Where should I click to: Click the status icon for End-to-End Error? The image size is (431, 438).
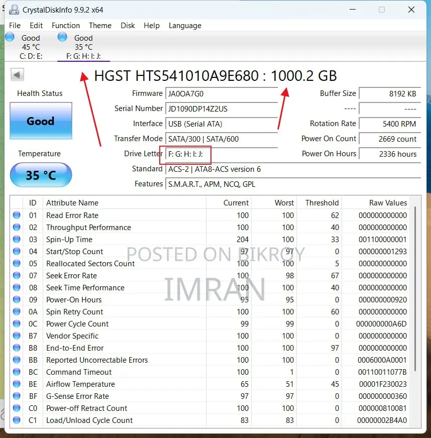click(x=17, y=347)
